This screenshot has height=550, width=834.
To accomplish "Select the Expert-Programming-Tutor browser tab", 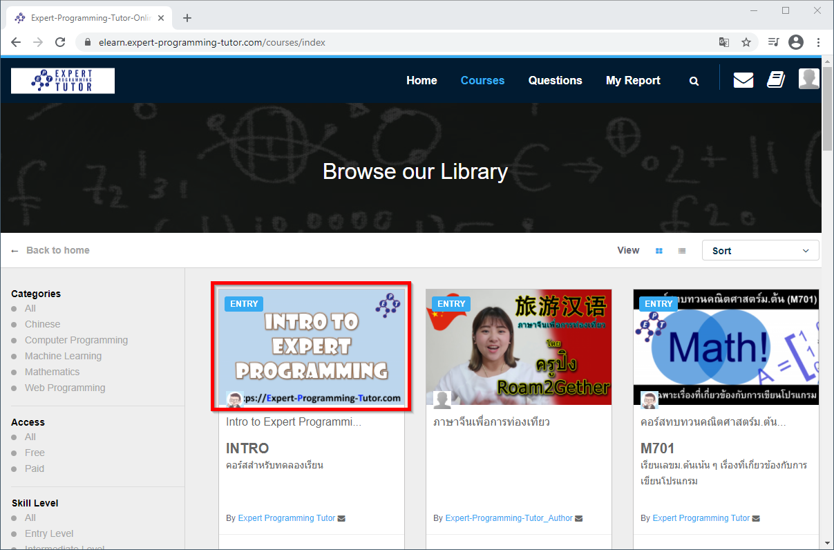I will point(89,18).
